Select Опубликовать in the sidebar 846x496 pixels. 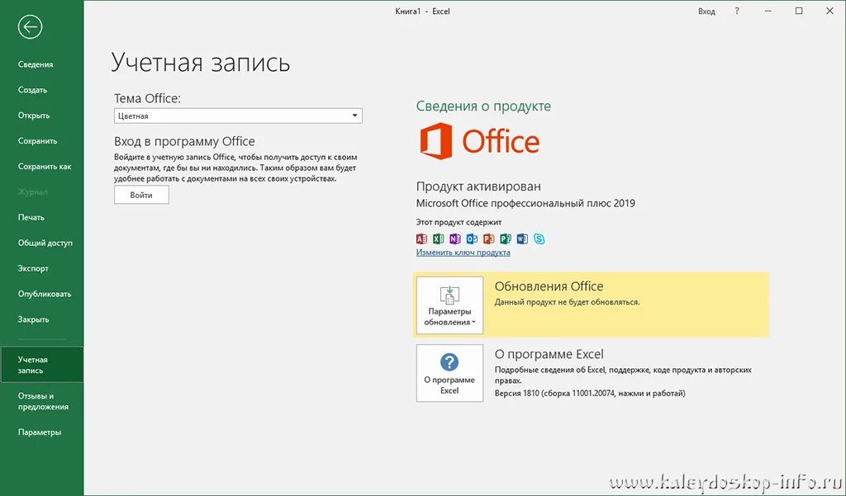(45, 294)
